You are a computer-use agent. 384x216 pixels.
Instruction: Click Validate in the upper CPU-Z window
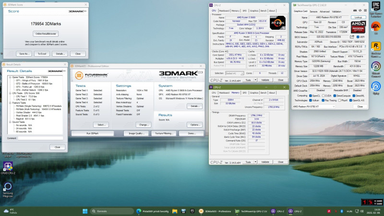tap(265, 80)
